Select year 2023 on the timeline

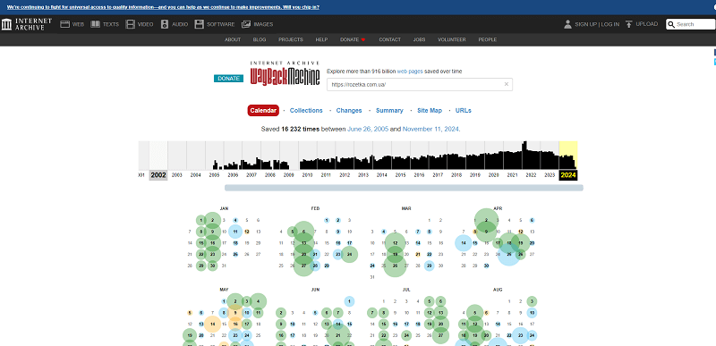click(x=550, y=175)
